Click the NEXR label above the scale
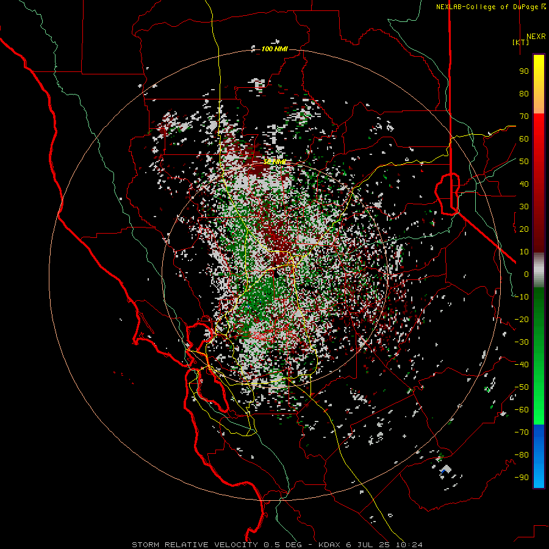The image size is (549, 549). 536,36
